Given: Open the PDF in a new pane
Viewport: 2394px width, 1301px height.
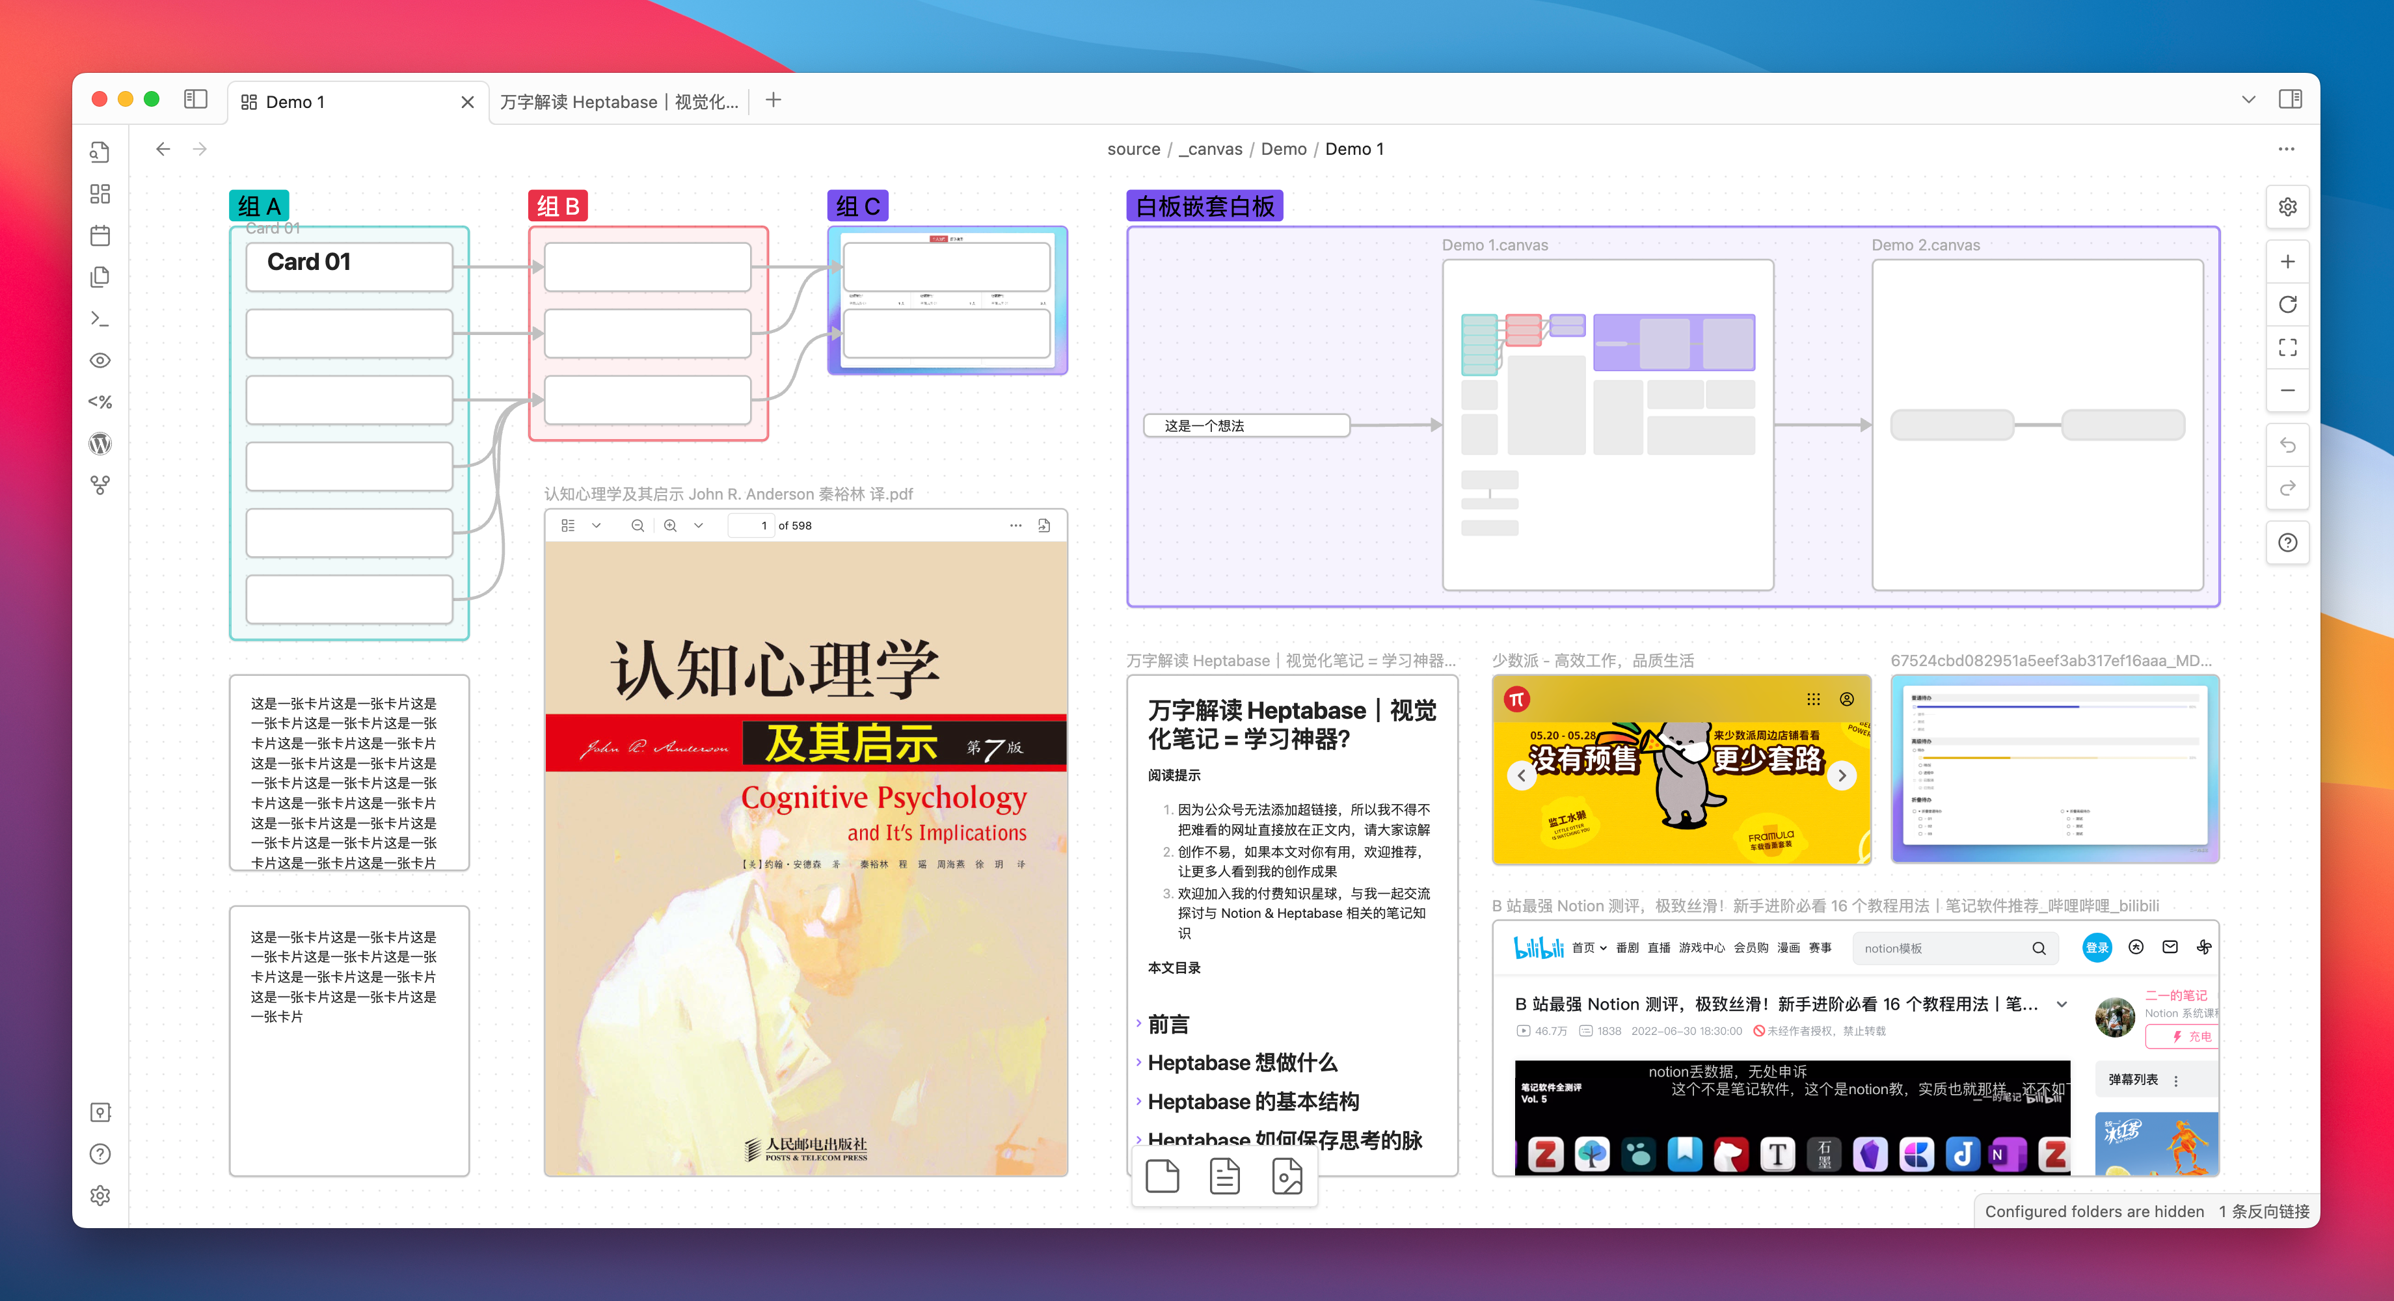Looking at the screenshot, I should coord(1045,526).
